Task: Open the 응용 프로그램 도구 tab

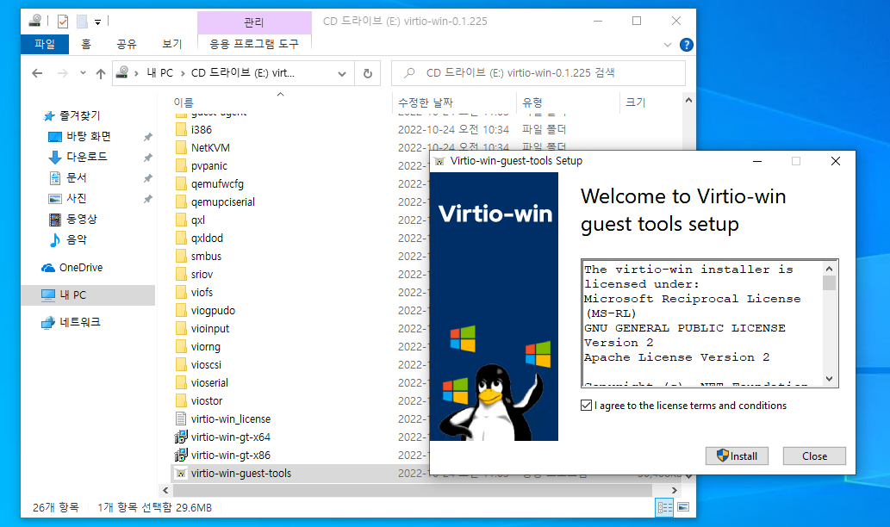Action: pos(253,44)
